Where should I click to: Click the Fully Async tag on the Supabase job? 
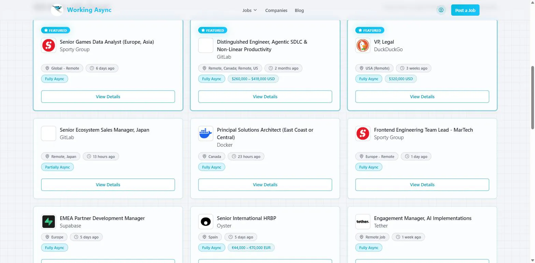tap(55, 248)
